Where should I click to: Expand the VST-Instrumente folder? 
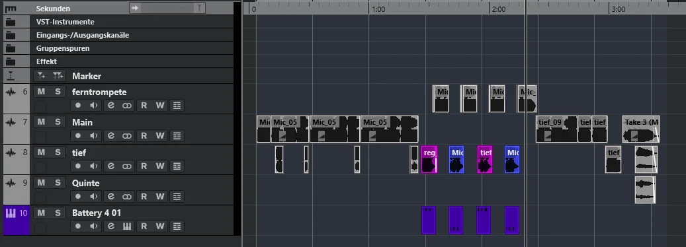[11, 22]
